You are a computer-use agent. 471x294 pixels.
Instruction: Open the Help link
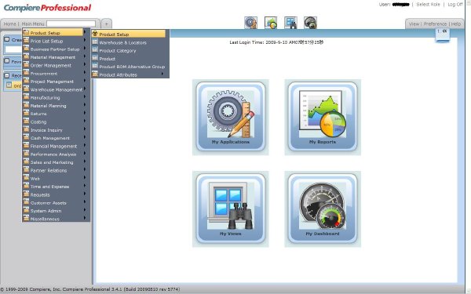point(455,24)
